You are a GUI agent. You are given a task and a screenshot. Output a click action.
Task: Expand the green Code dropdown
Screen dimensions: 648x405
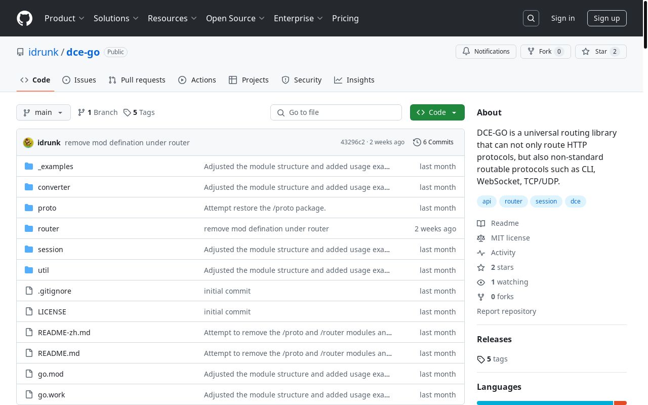point(437,112)
